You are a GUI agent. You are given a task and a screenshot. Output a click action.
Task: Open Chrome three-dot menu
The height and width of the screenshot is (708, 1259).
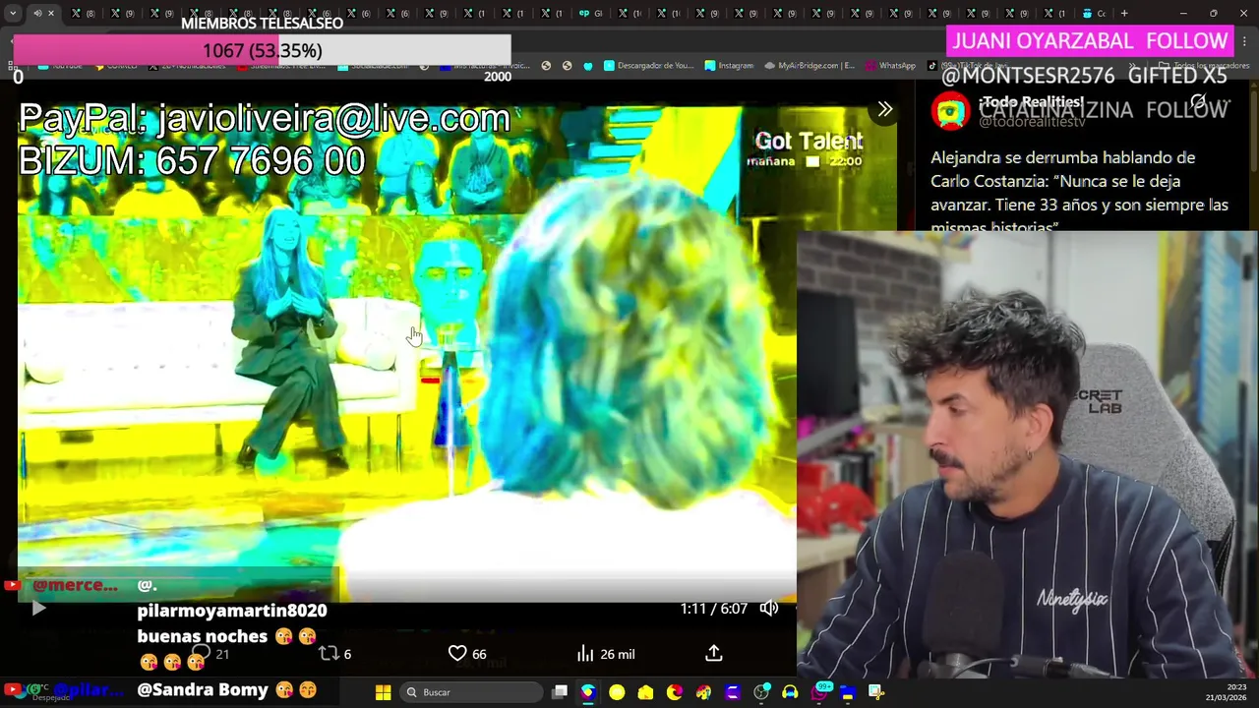point(1245,41)
